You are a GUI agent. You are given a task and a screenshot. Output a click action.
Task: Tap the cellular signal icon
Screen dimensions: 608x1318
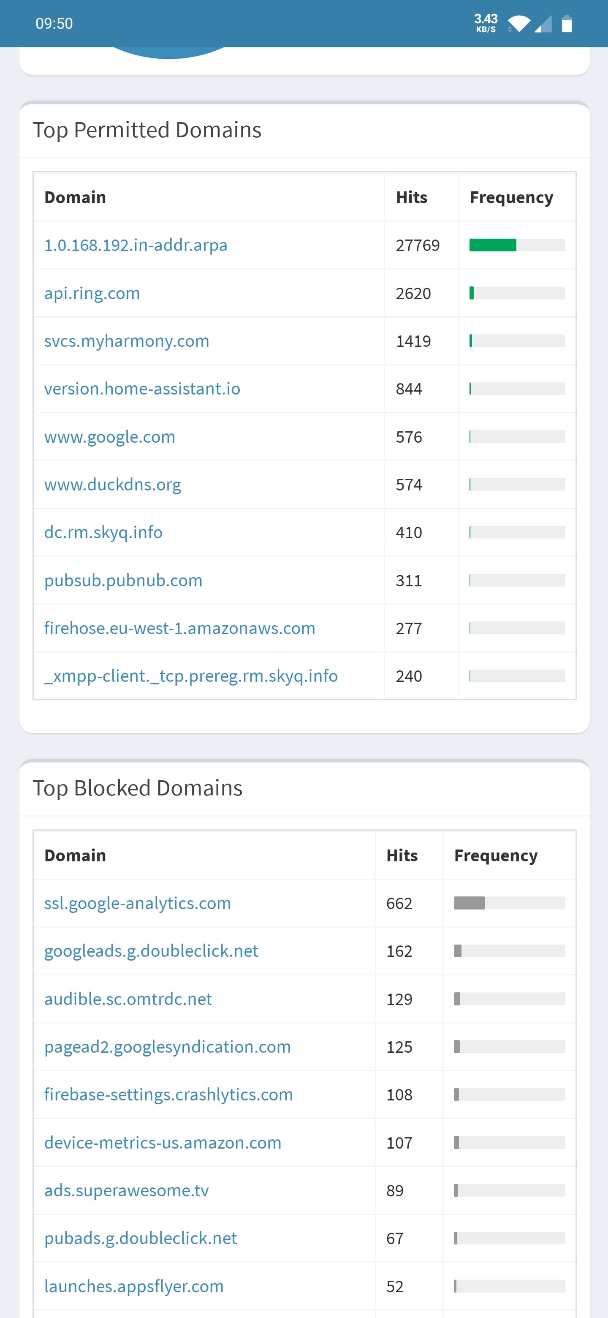tap(543, 24)
